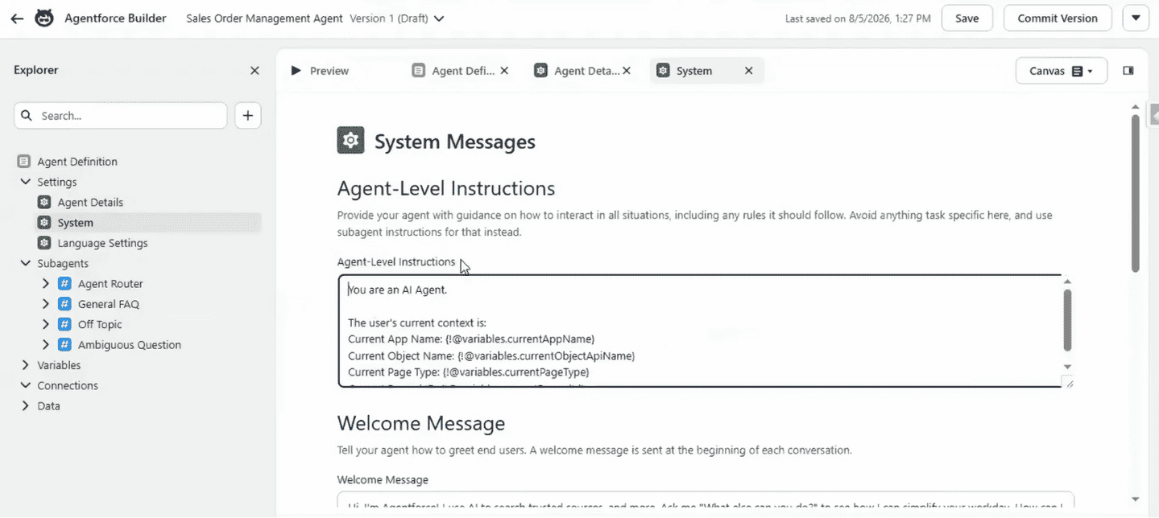The width and height of the screenshot is (1159, 518).
Task: Expand the Off Topic subagent
Action: coord(46,324)
